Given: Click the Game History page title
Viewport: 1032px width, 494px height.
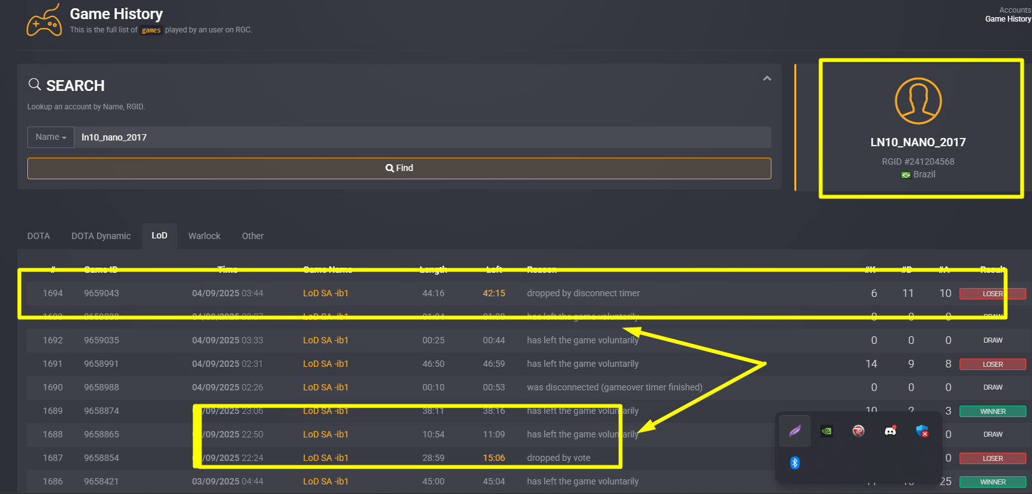Looking at the screenshot, I should pyautogui.click(x=116, y=14).
